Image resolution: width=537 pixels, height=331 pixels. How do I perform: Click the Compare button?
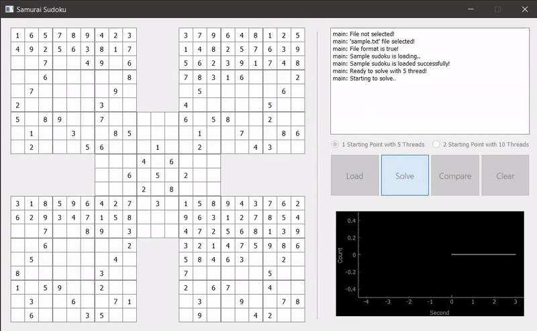coord(455,175)
